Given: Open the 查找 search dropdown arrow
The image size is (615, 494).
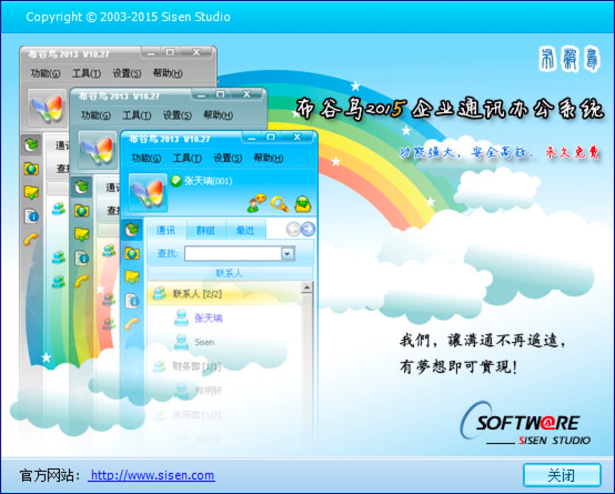Looking at the screenshot, I should pos(288,254).
